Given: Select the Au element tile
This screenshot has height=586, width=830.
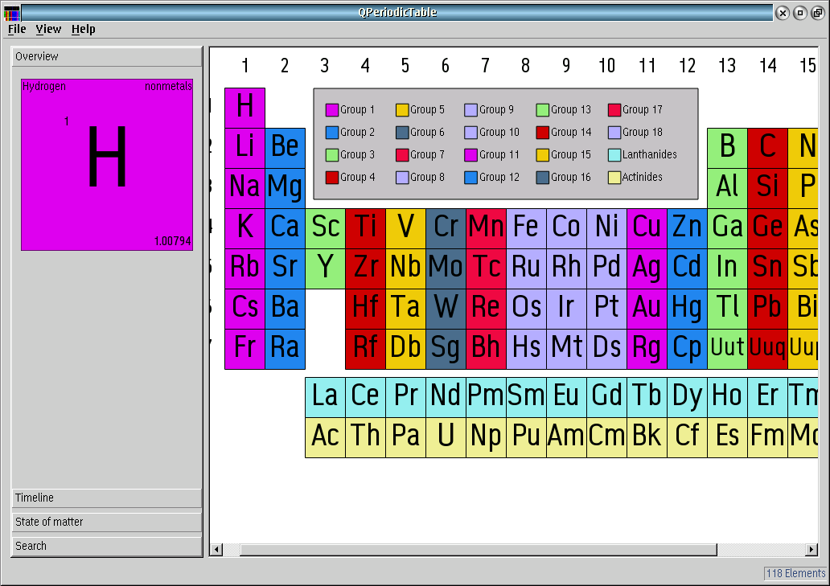Looking at the screenshot, I should pyautogui.click(x=647, y=306).
